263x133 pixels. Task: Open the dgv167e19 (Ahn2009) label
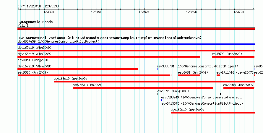point(35,66)
